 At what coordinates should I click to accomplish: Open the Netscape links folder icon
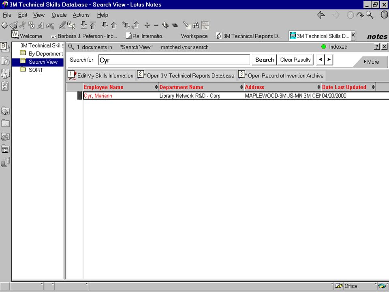(x=5, y=149)
